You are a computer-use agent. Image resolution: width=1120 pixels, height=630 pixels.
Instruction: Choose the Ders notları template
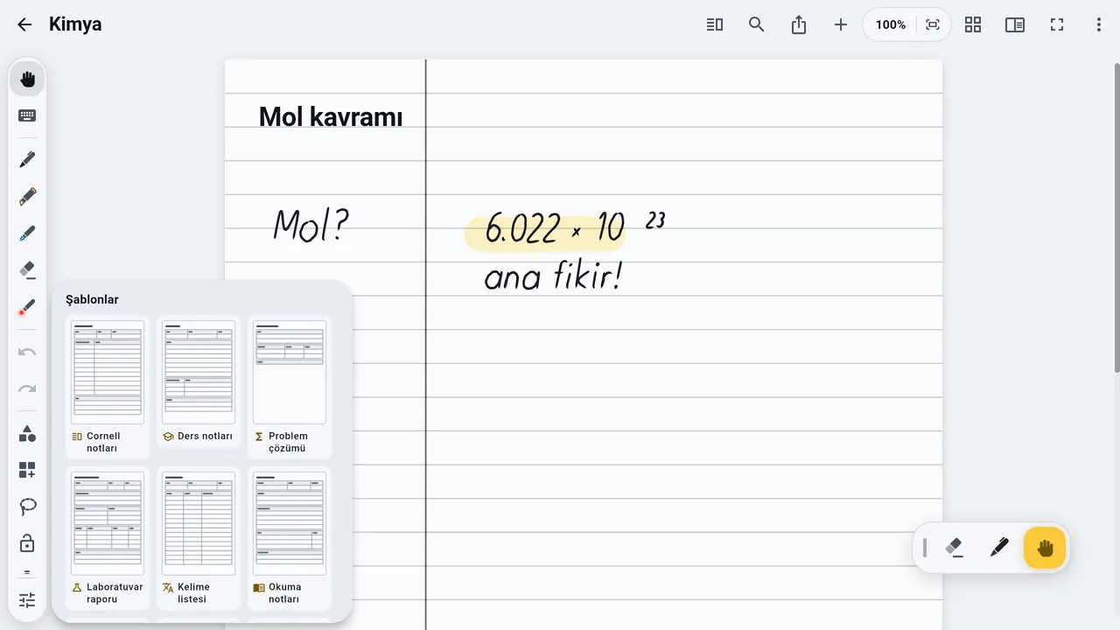point(199,381)
